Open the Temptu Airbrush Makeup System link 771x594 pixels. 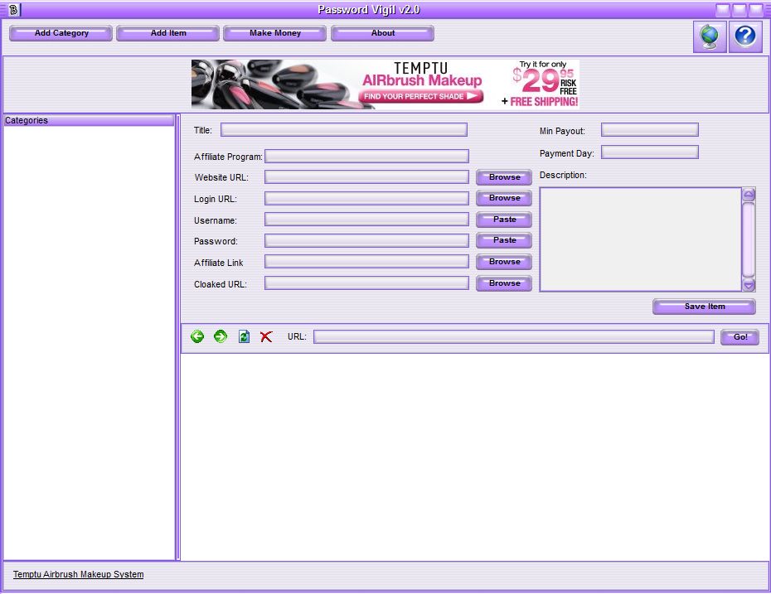[78, 574]
